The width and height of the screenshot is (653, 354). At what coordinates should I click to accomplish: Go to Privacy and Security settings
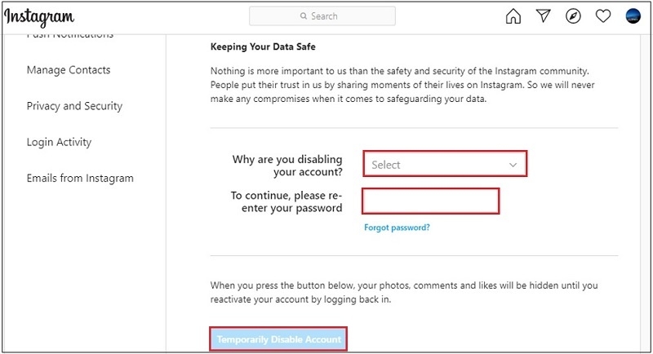[x=74, y=106]
